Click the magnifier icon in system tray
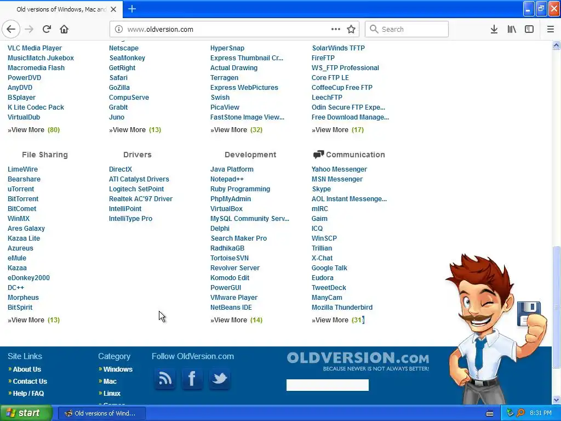Screen dimensions: 561x421 click(x=520, y=413)
